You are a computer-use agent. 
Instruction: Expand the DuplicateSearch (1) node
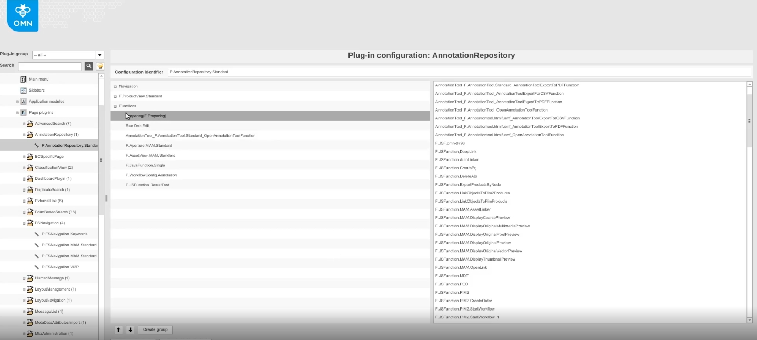24,190
